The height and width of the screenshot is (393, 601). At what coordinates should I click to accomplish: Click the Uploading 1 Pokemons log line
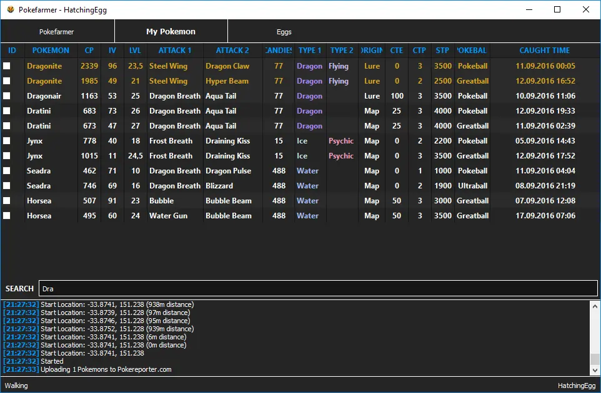click(x=87, y=370)
